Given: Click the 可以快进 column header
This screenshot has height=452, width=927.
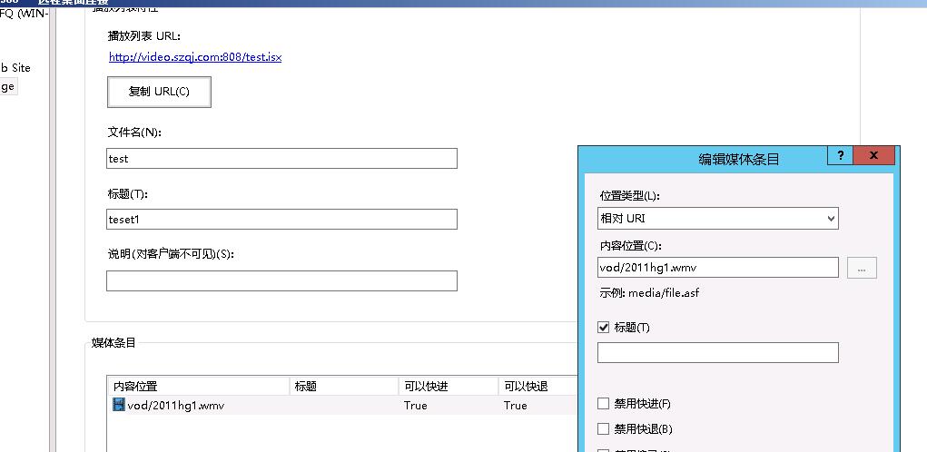Looking at the screenshot, I should [449, 387].
